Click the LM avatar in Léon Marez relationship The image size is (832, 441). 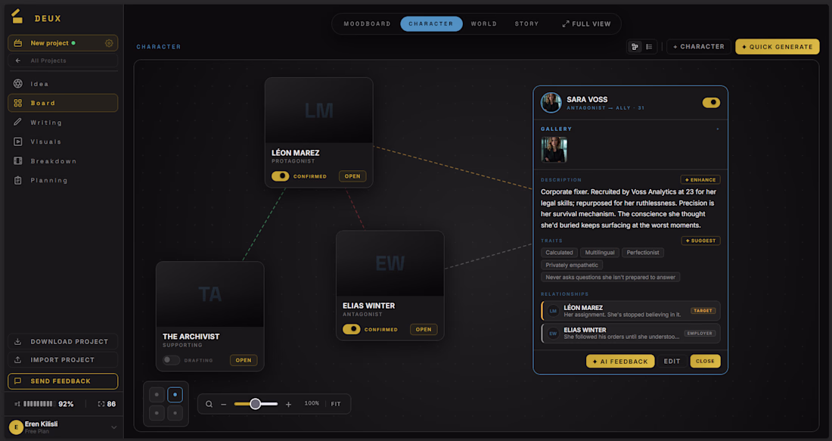554,311
